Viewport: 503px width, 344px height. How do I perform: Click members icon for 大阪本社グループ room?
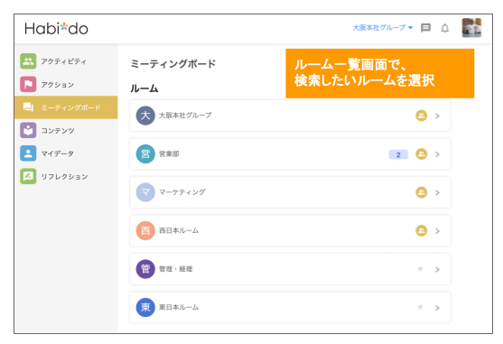(x=421, y=116)
